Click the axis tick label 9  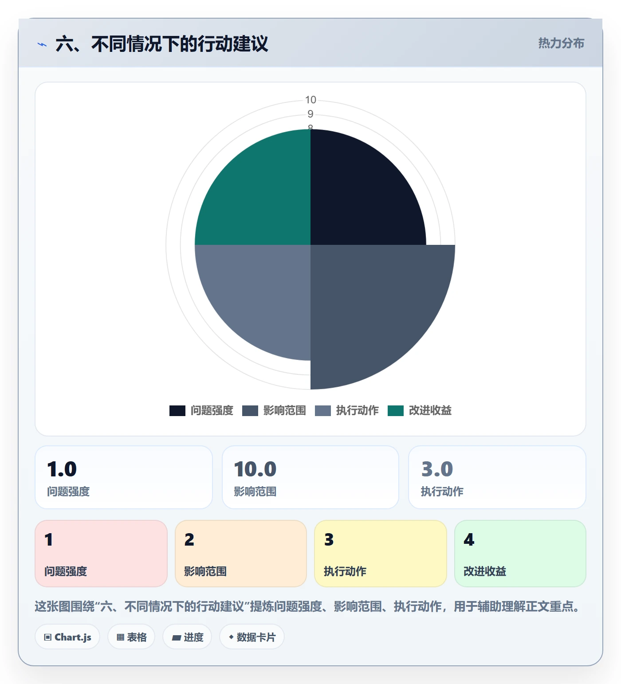pos(310,114)
